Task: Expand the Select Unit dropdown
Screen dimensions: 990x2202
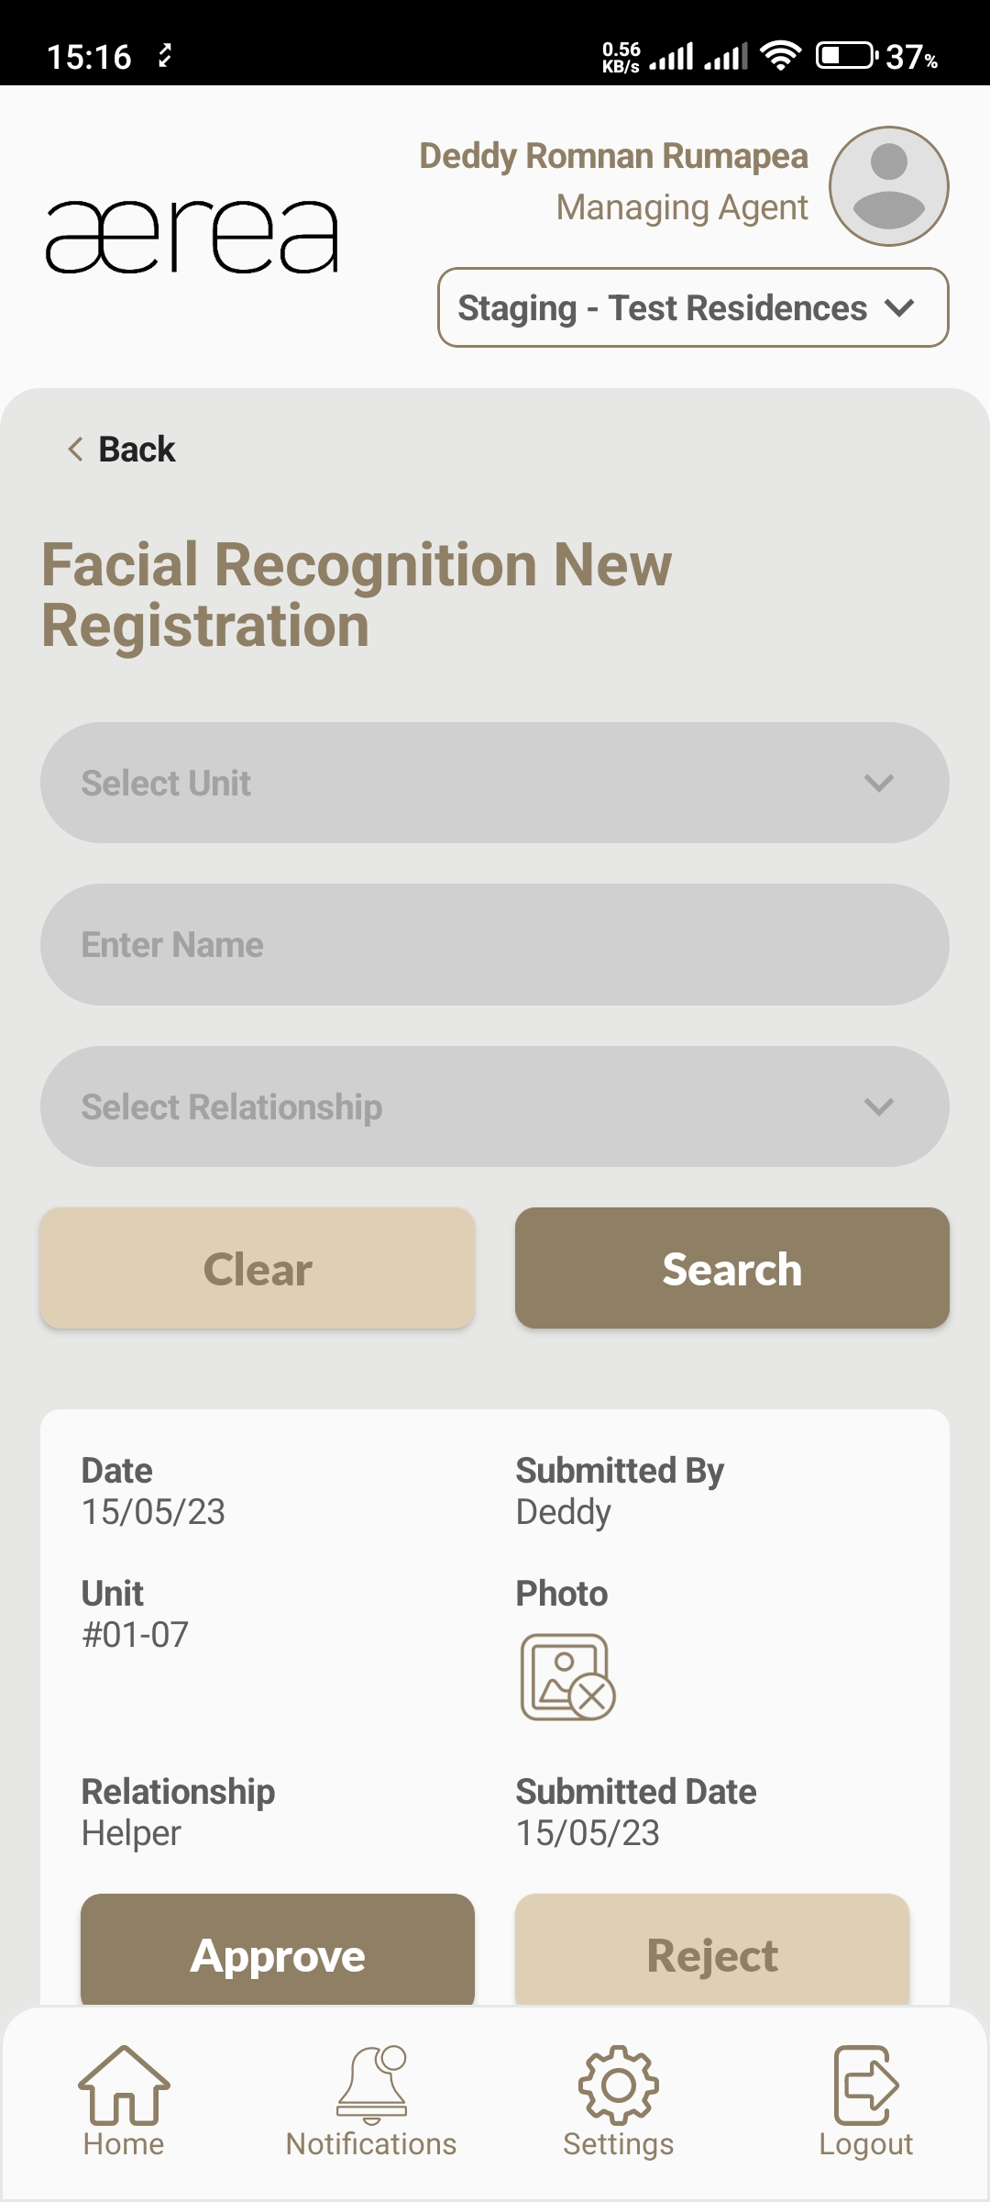Action: [x=495, y=783]
